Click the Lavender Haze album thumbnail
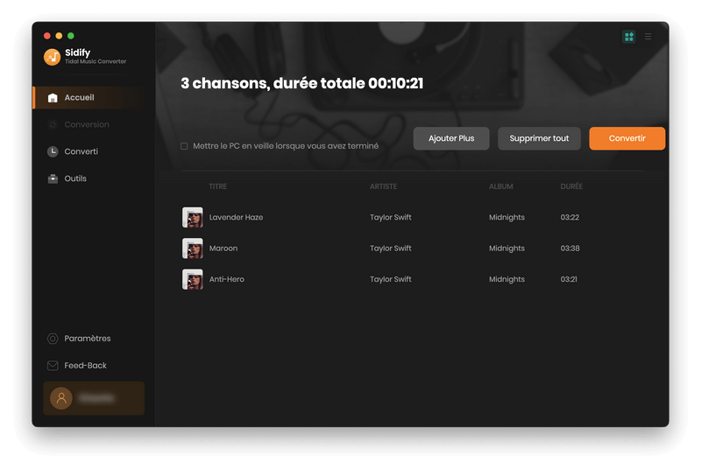The image size is (701, 469). click(x=192, y=217)
